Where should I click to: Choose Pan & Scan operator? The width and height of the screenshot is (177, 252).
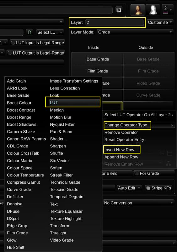coord(61,132)
